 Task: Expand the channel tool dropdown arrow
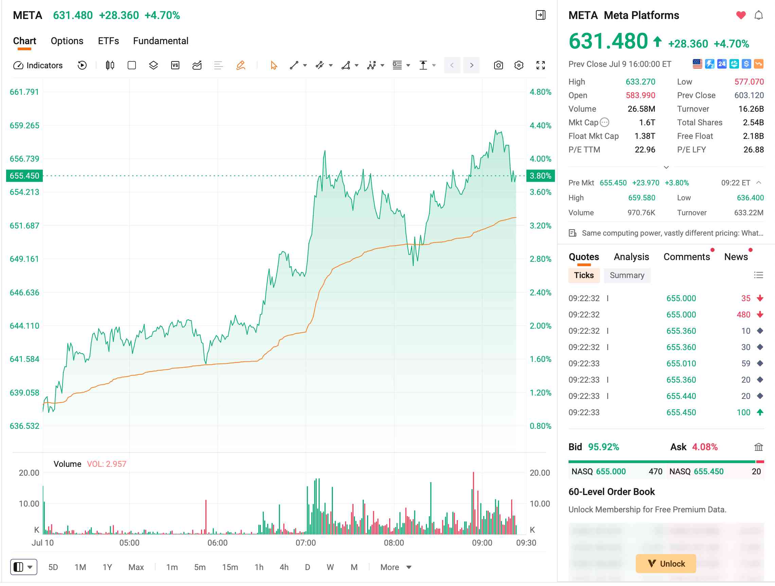[330, 66]
